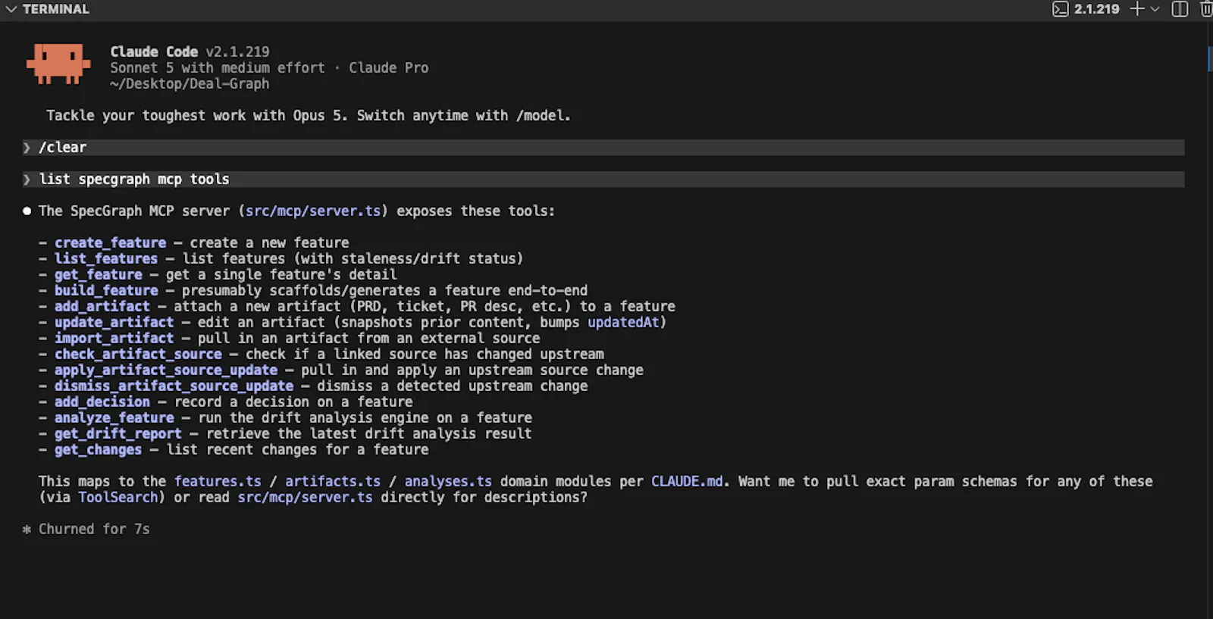
Task: Click the terminal icon beside 2.1.219
Action: [1060, 9]
